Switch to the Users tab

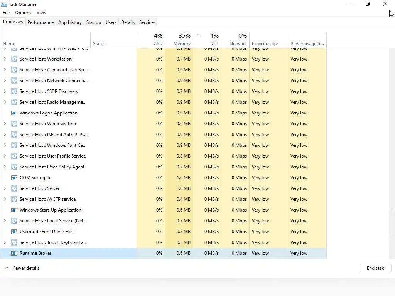pos(111,22)
